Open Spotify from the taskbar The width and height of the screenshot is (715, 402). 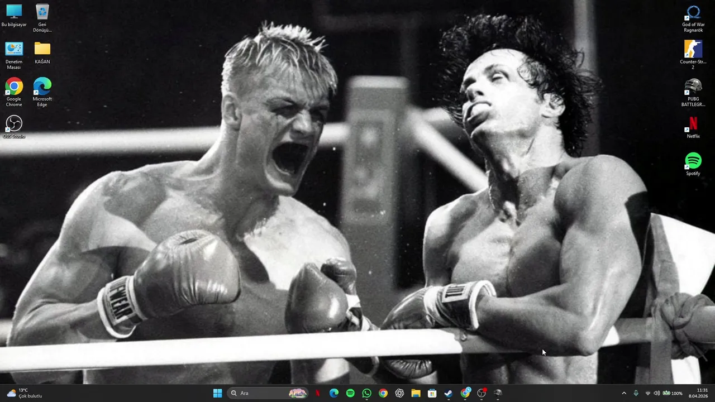[x=350, y=393]
